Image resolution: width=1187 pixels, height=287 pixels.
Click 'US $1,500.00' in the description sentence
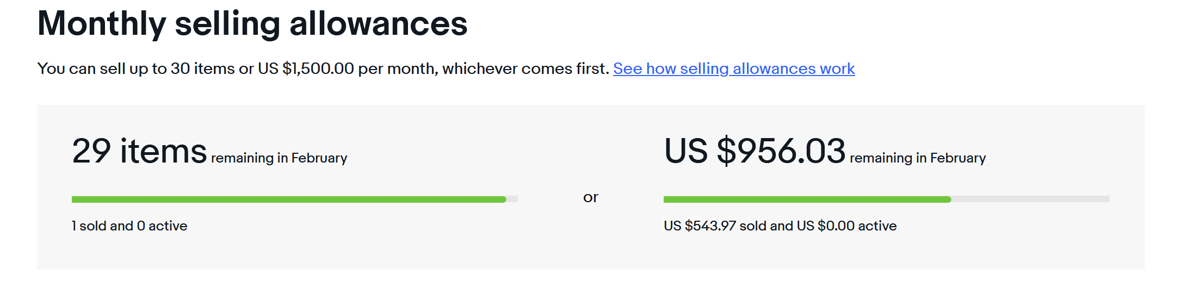point(306,69)
